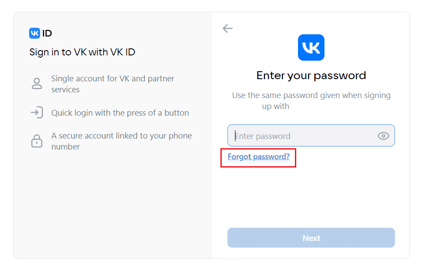Show password with the eye icon
This screenshot has height=270, width=421.
(383, 136)
